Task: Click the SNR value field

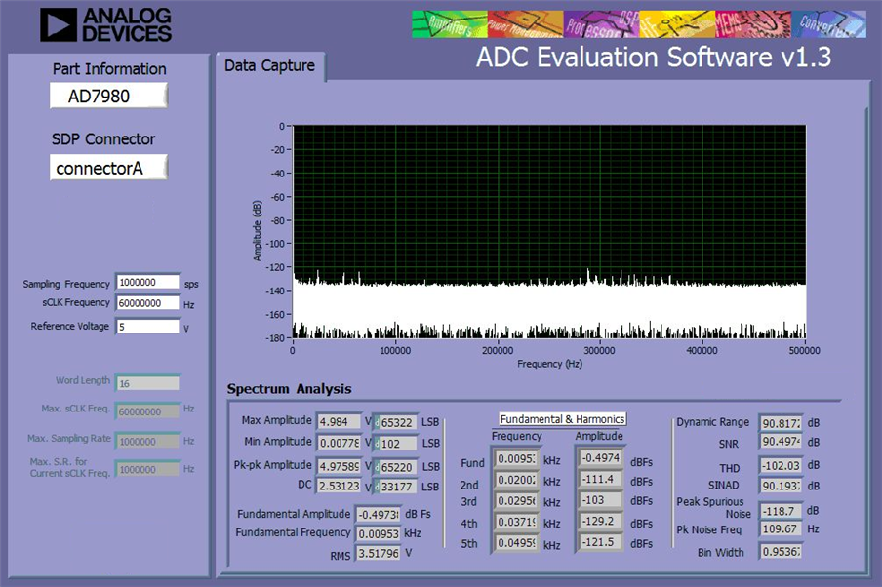Action: pos(781,442)
